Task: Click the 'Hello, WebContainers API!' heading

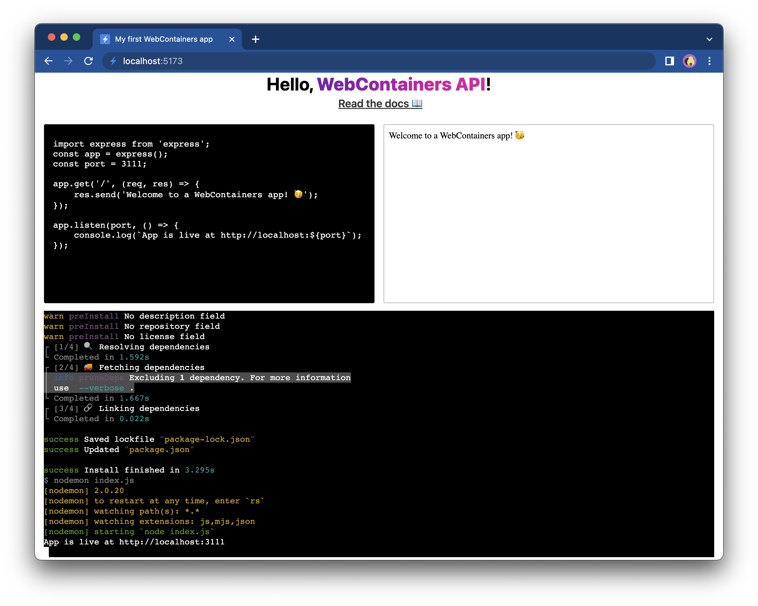Action: [379, 84]
